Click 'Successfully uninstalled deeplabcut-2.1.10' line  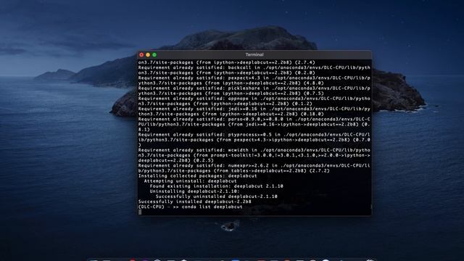pos(217,196)
